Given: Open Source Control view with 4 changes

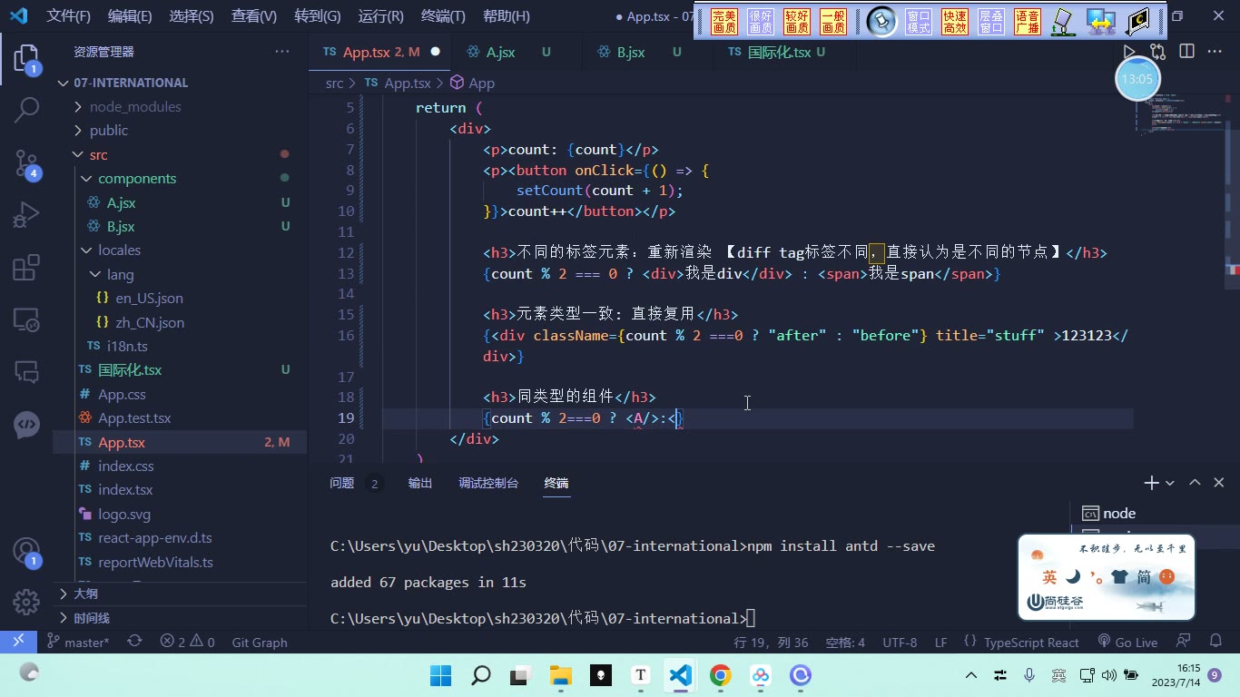Looking at the screenshot, I should [x=26, y=163].
